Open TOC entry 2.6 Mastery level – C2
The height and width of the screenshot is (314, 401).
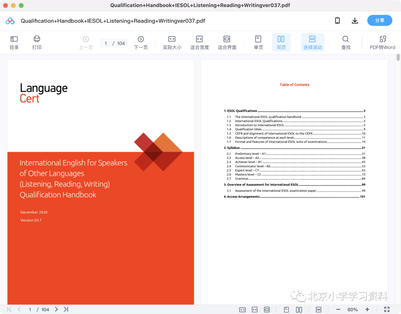(296, 174)
